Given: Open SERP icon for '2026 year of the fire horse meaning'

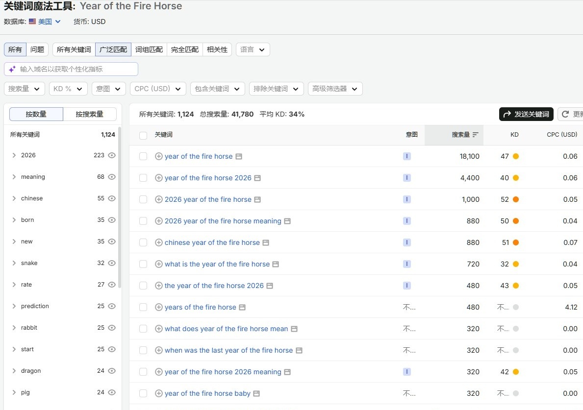Looking at the screenshot, I should (287, 221).
